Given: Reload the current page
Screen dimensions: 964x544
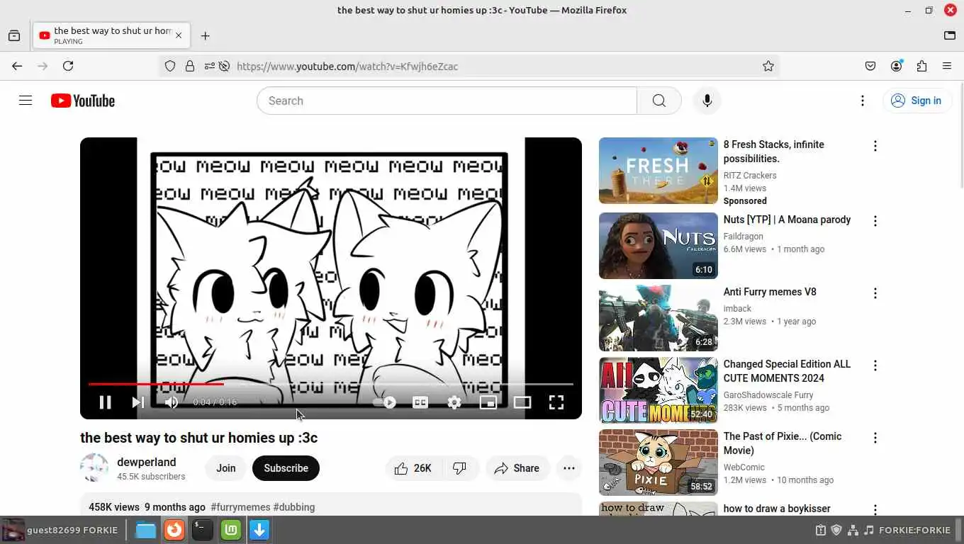Looking at the screenshot, I should [68, 66].
